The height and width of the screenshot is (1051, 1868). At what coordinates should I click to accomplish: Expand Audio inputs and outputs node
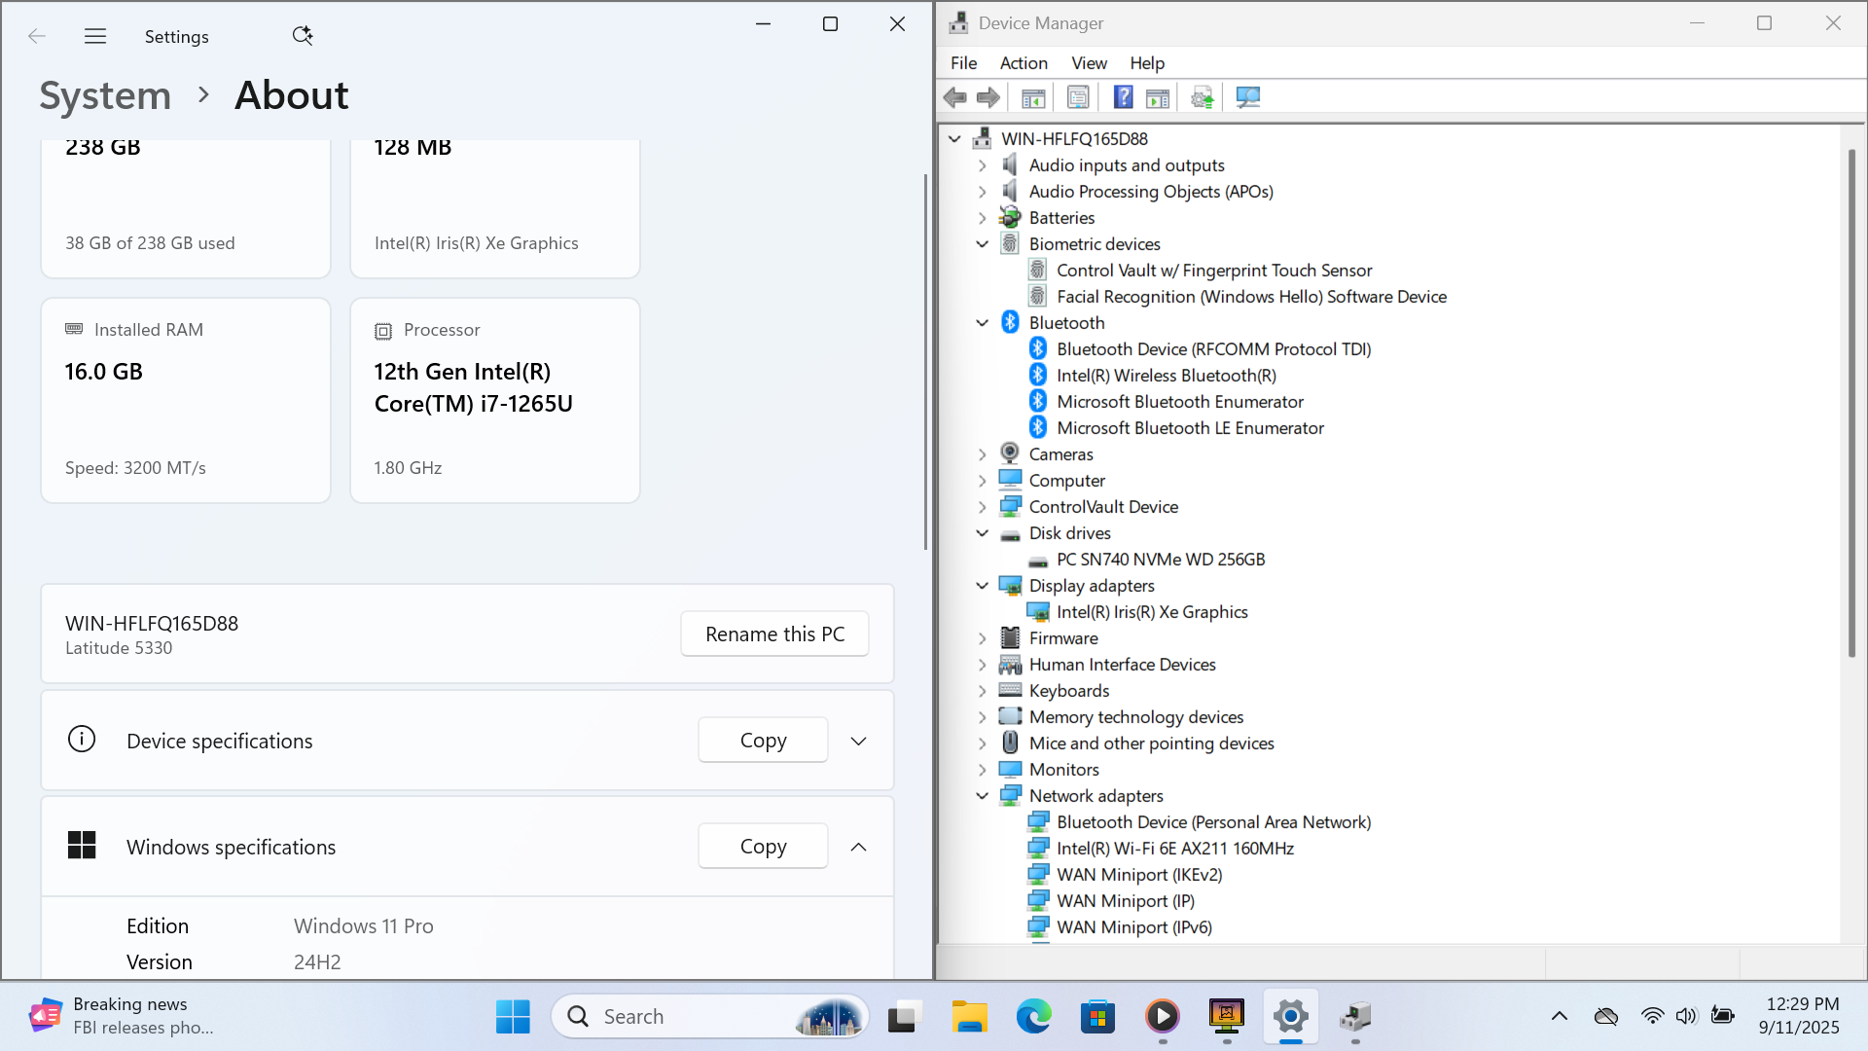tap(983, 165)
